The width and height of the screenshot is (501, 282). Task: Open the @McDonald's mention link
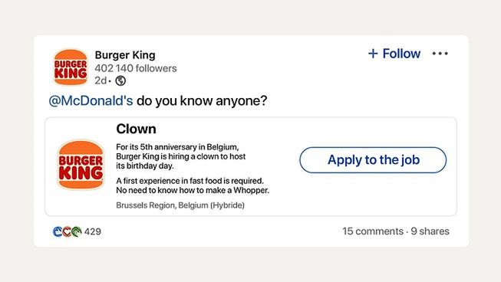coord(91,101)
